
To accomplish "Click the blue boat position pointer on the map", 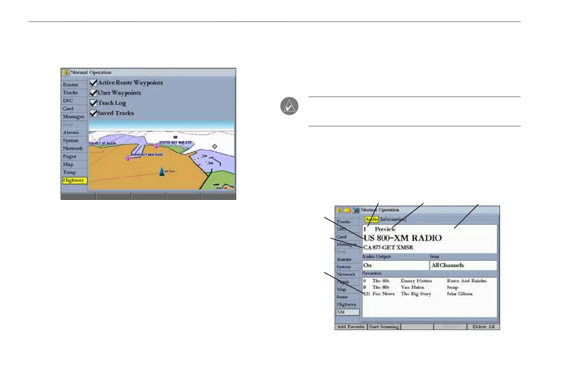I will [x=162, y=171].
